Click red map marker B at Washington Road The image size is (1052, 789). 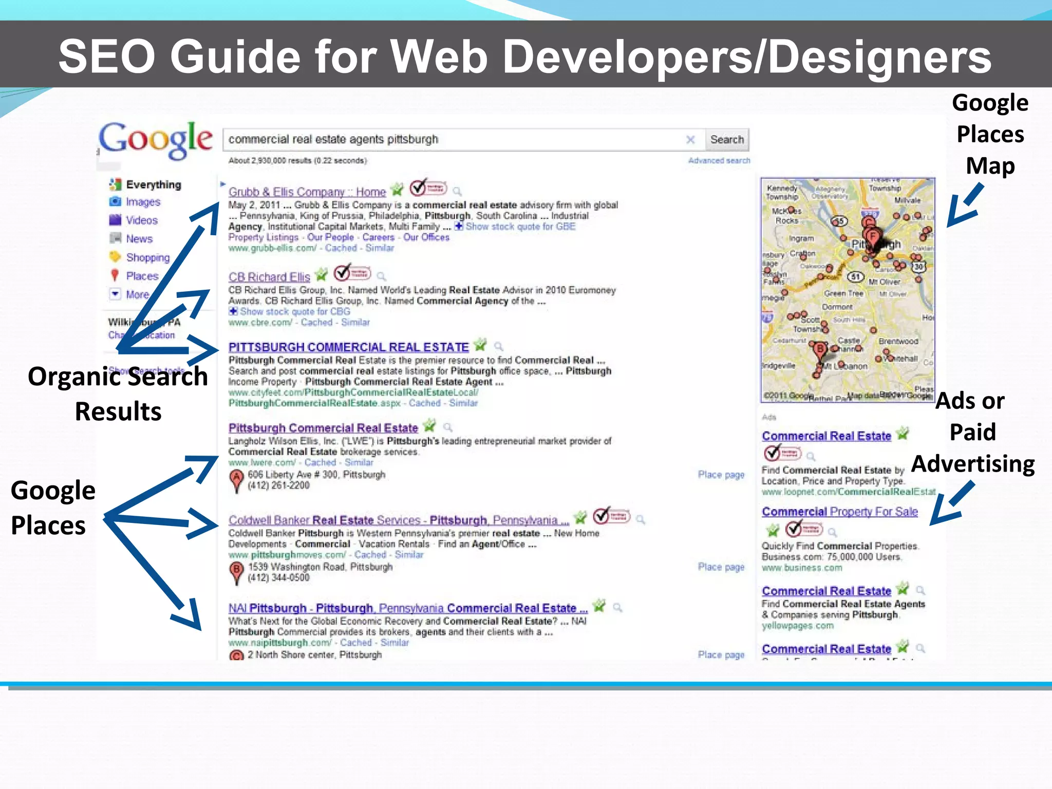coord(236,574)
